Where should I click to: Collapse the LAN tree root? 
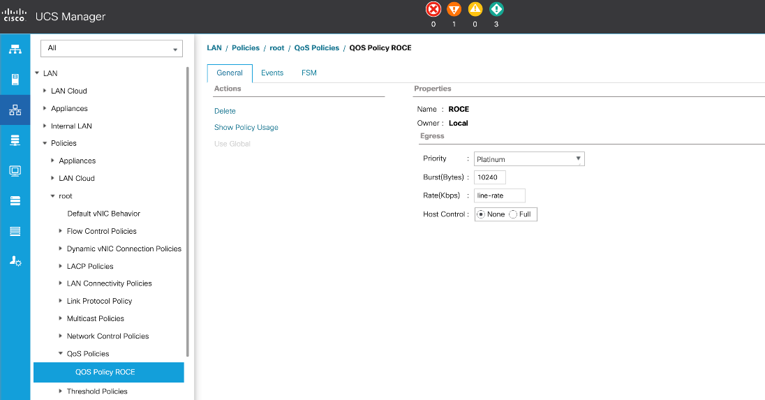point(37,73)
